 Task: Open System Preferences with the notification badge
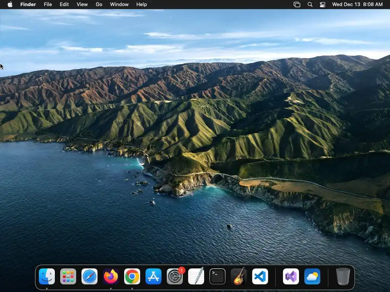[175, 276]
